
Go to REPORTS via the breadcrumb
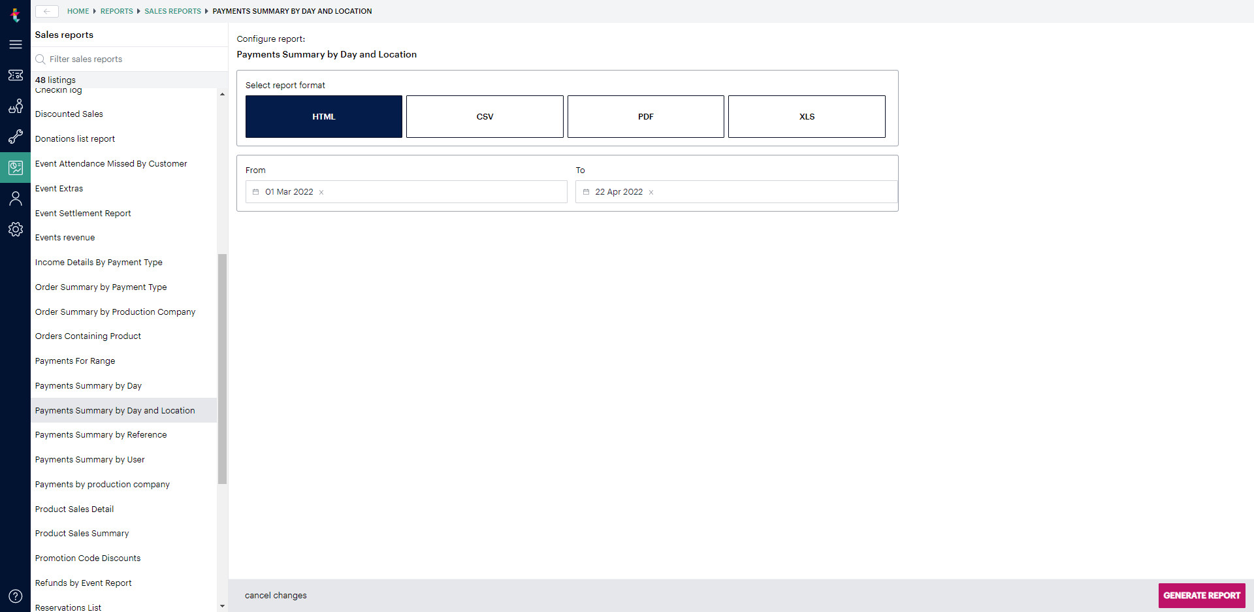(x=116, y=11)
